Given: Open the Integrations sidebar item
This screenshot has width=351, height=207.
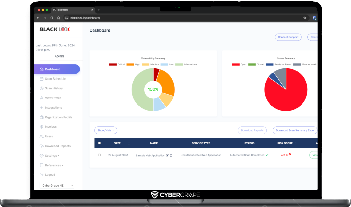Looking at the screenshot, I should point(53,108).
